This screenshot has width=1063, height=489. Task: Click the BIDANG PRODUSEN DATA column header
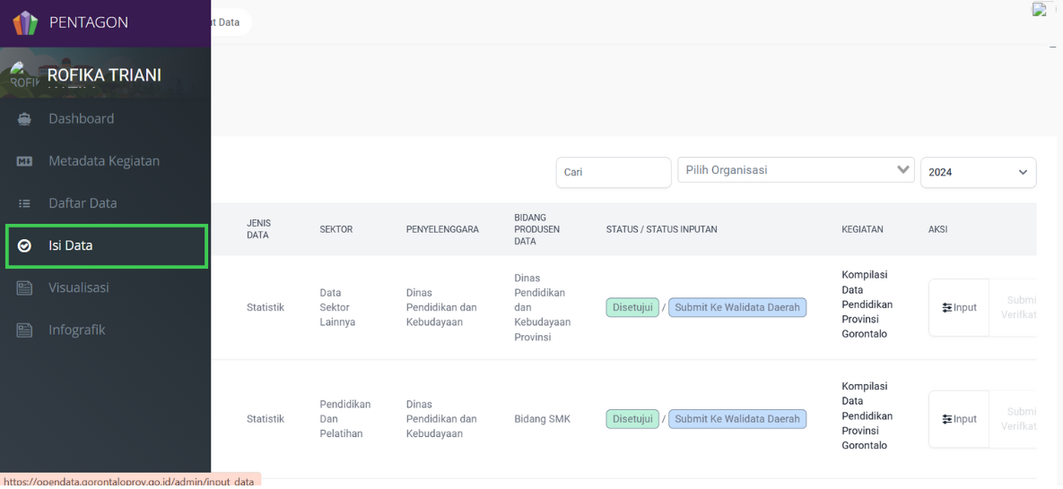click(537, 229)
